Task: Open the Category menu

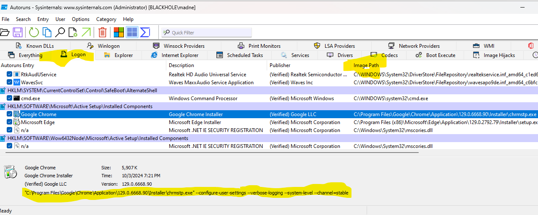Action: (x=106, y=19)
